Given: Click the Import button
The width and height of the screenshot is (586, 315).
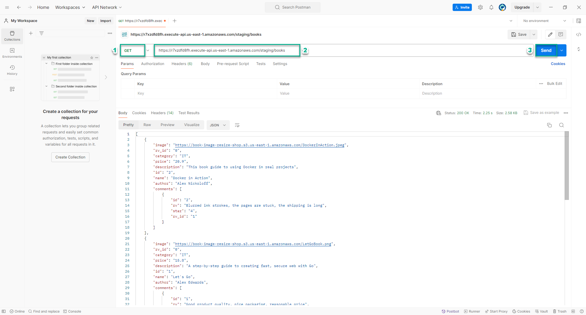Looking at the screenshot, I should point(106,21).
